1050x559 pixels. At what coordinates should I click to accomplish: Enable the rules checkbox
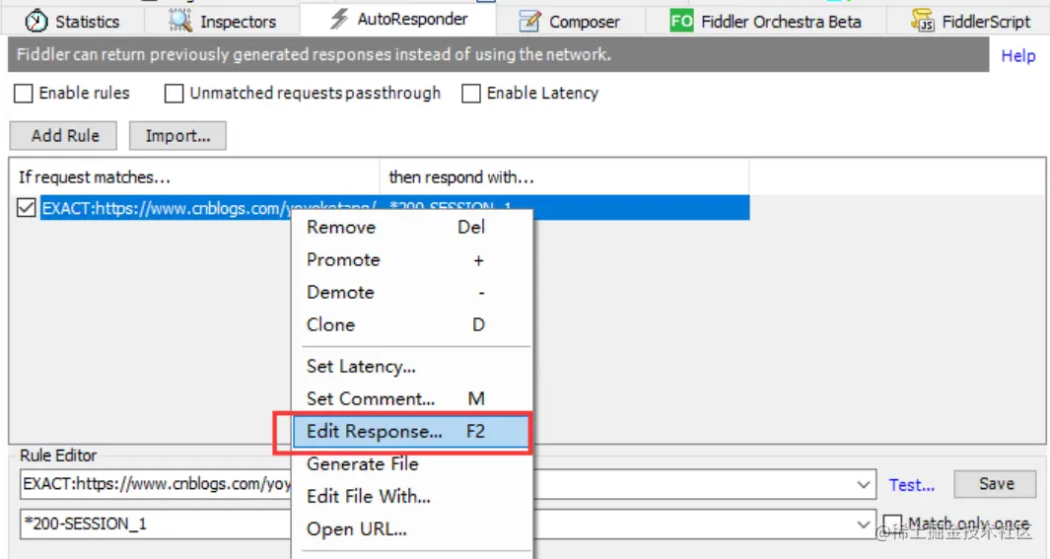(x=24, y=94)
